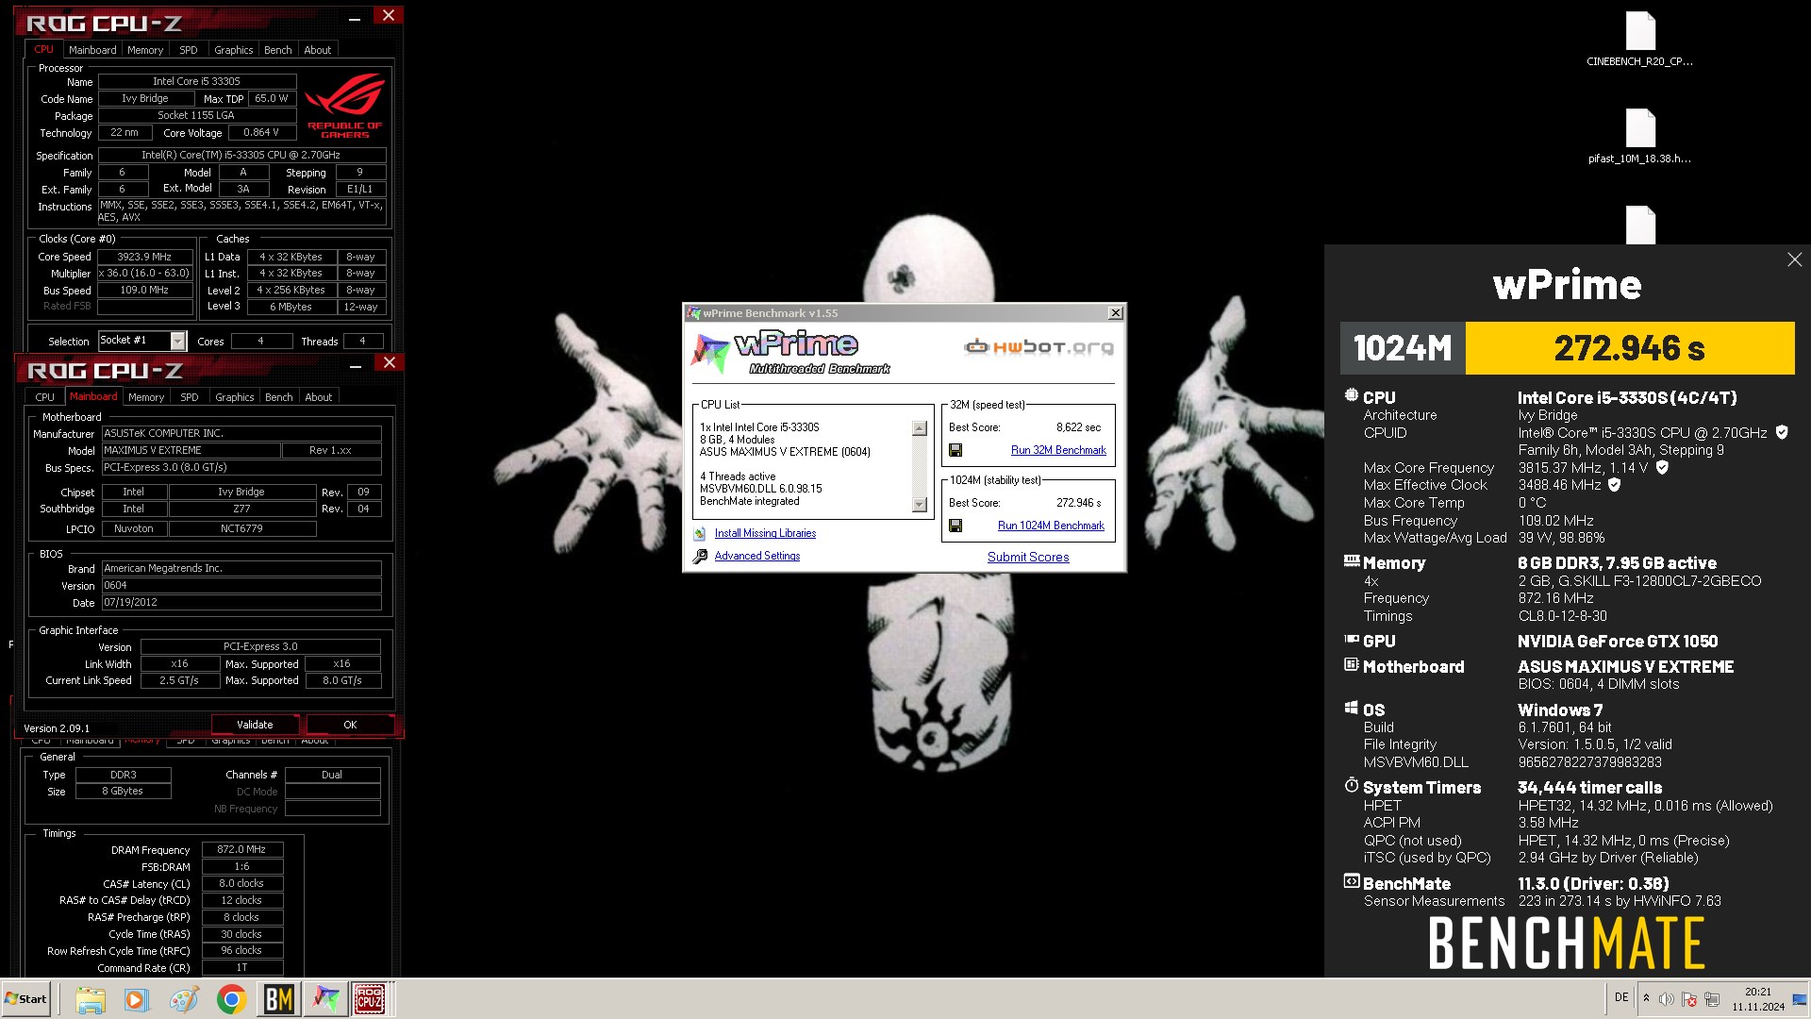Click the BenchMate OS Windows icon
1811x1019 pixels.
tap(1352, 709)
